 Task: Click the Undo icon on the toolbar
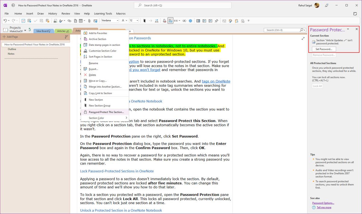tap(5, 20)
